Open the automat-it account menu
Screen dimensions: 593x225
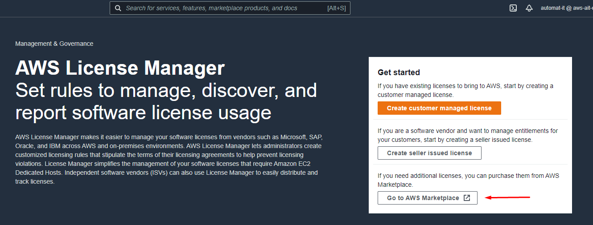point(566,8)
